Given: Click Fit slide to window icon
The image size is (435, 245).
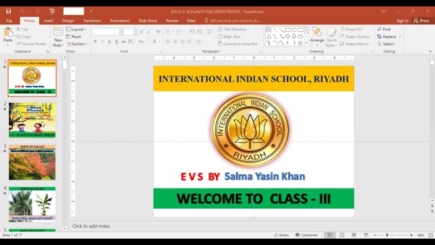Looking at the screenshot, I should (430, 235).
